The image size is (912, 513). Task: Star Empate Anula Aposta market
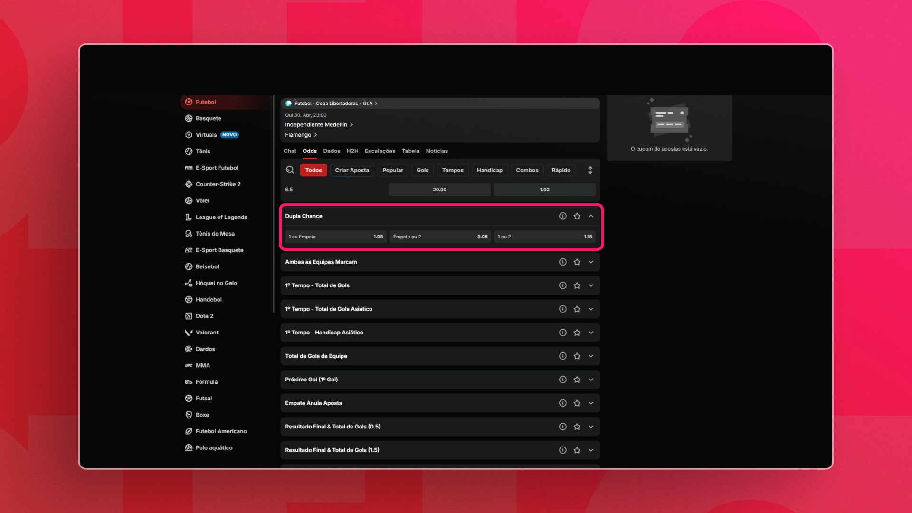tap(577, 403)
